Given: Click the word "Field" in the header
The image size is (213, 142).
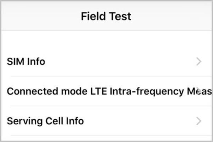Looking at the screenshot, I should pos(93,16).
